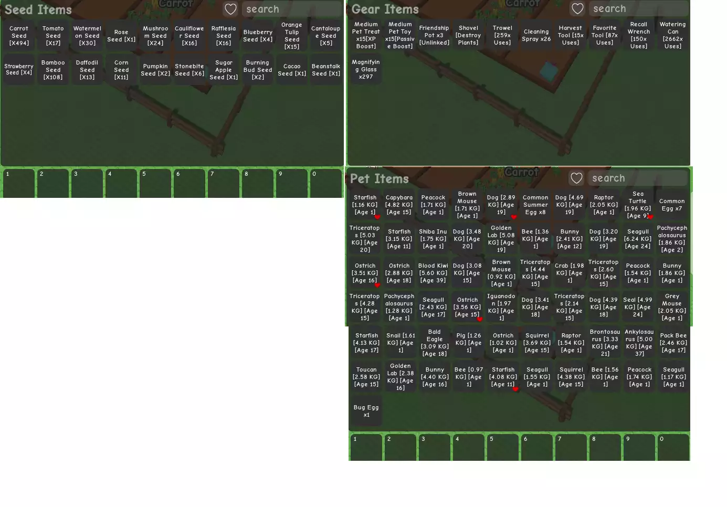Screen dimensions: 727x507
Task: Focus the Seed Items search field
Action: [x=290, y=9]
